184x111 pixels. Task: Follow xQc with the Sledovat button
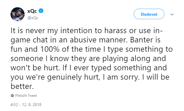[149, 14]
